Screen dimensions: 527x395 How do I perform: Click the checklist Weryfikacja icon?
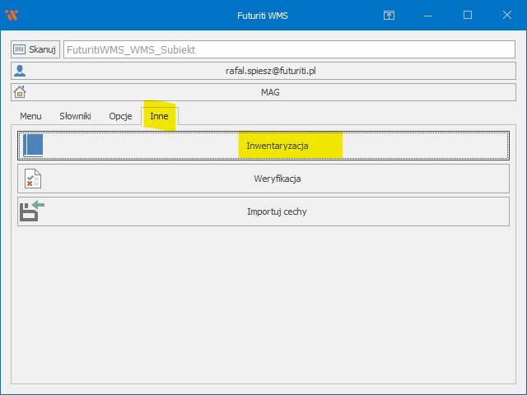pyautogui.click(x=32, y=179)
